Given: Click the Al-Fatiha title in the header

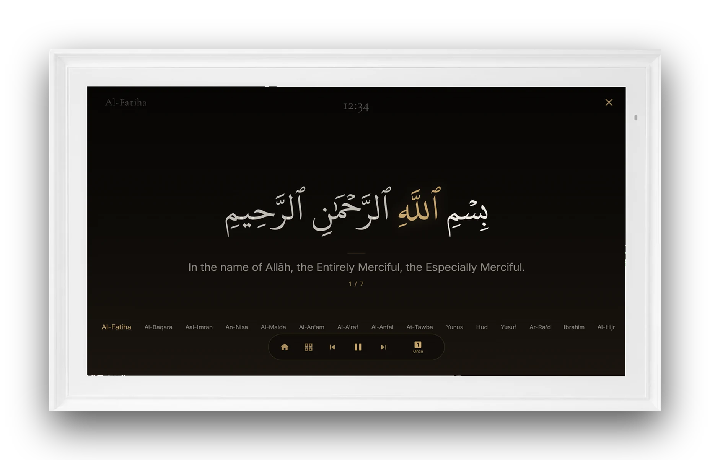Looking at the screenshot, I should pos(126,102).
